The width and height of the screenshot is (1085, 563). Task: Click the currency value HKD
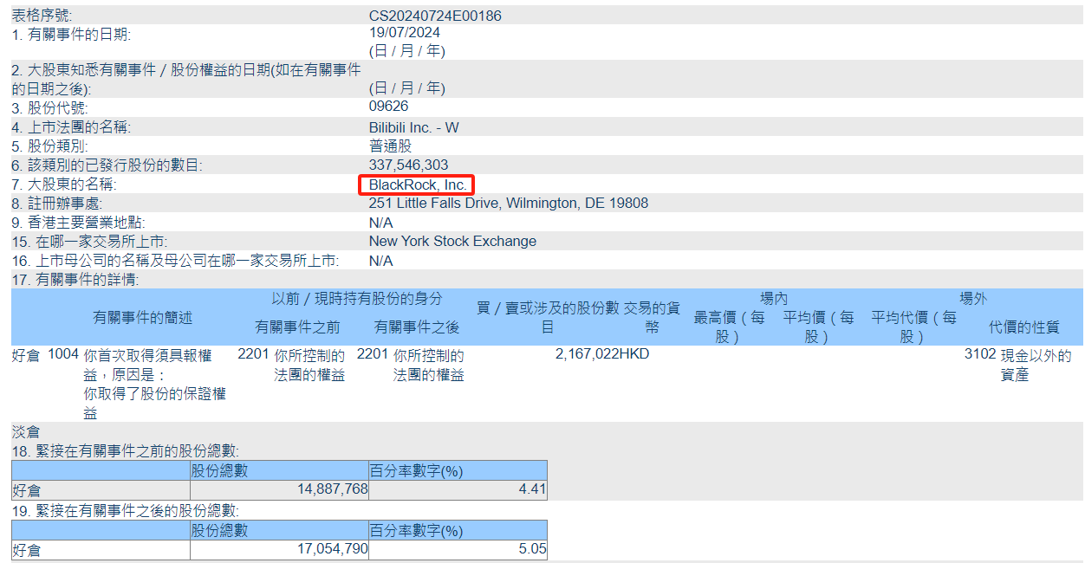pyautogui.click(x=633, y=354)
